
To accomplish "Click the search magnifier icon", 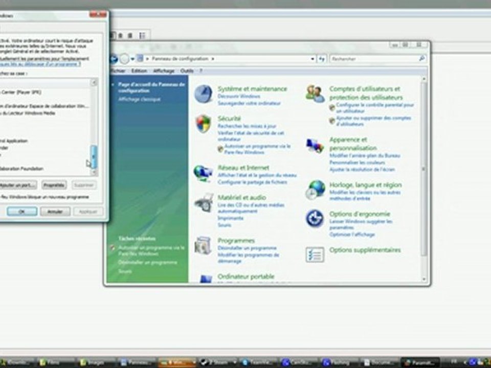I will [421, 58].
